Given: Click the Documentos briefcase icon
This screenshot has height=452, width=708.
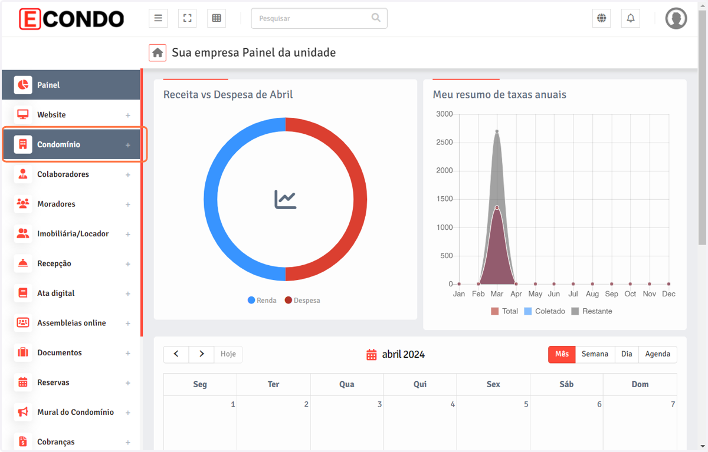Looking at the screenshot, I should (x=23, y=352).
